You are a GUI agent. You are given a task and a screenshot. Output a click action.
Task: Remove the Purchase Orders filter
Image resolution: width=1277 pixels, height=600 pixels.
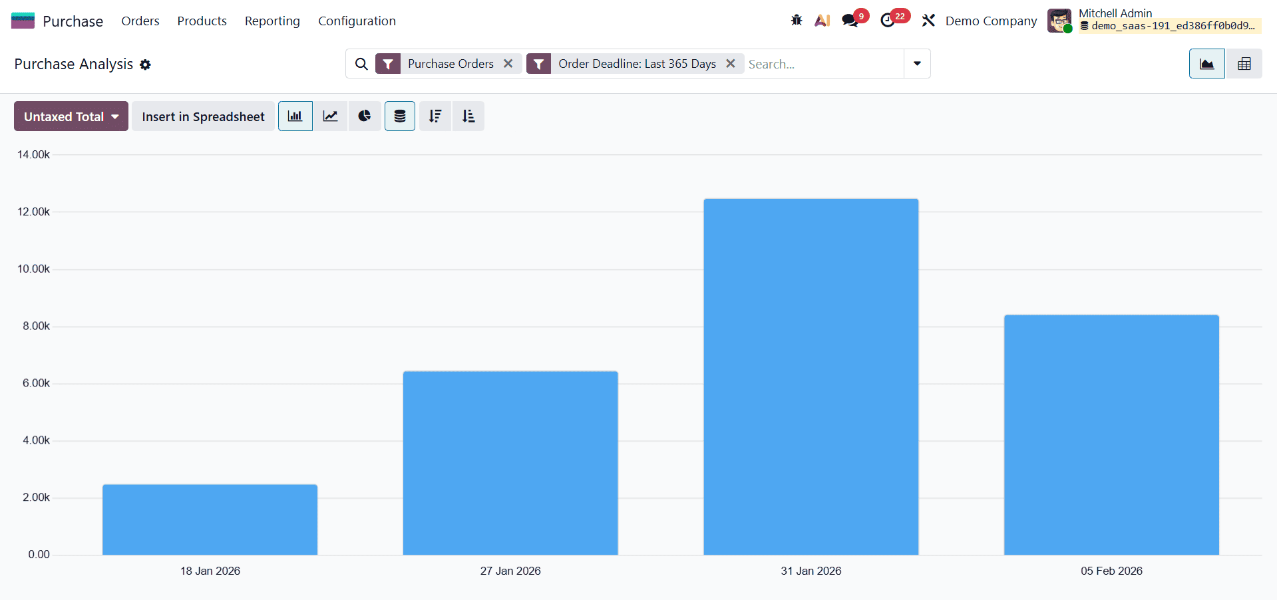coord(508,63)
